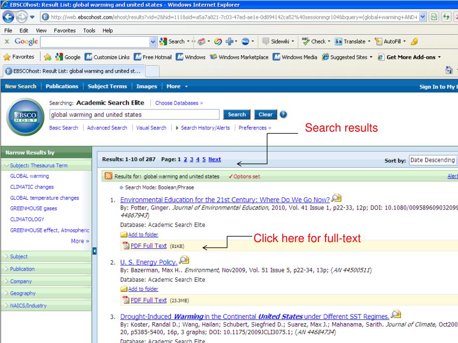Add the Environmental Education article to folder
Screen dimensions: 458x343
[143, 234]
